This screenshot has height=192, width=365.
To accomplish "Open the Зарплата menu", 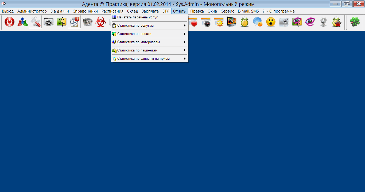I will click(x=150, y=11).
